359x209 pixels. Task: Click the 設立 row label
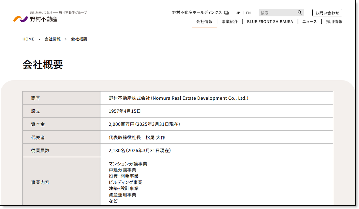click(x=36, y=111)
